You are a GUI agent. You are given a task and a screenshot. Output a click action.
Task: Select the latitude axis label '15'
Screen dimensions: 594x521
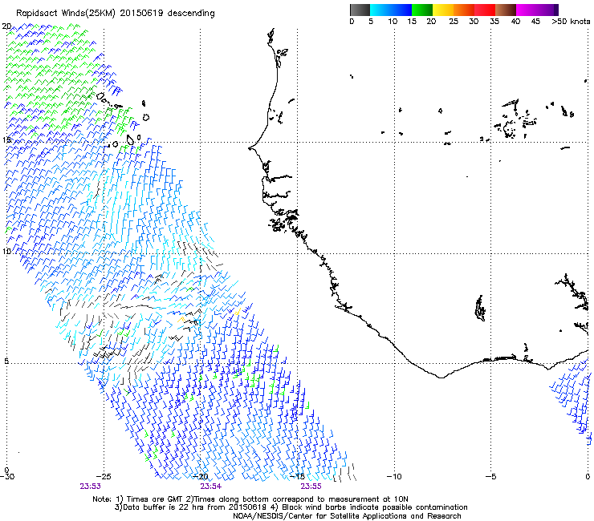pos(6,140)
